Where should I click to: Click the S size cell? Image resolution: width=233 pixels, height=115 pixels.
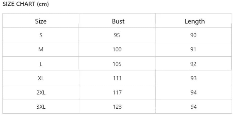41,35
